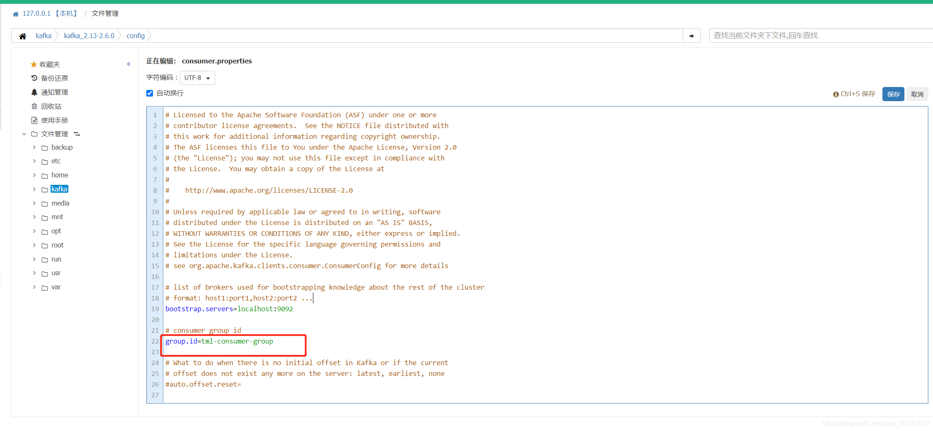Click the folder icon of backup

pyautogui.click(x=45, y=148)
